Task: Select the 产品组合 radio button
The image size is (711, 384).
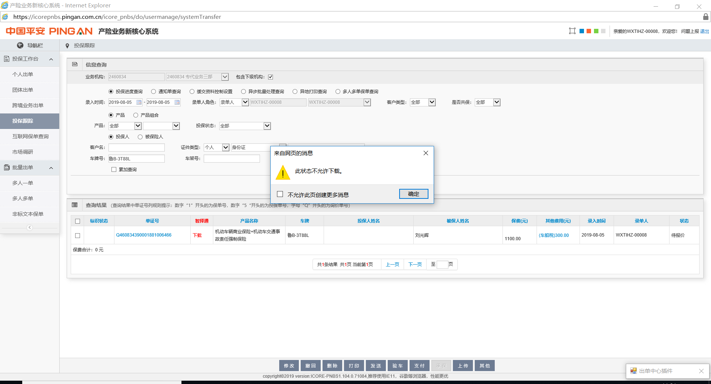Action: [x=136, y=115]
